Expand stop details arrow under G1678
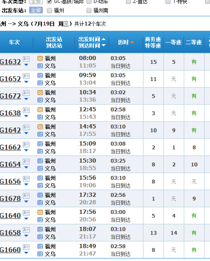 coord(26,202)
